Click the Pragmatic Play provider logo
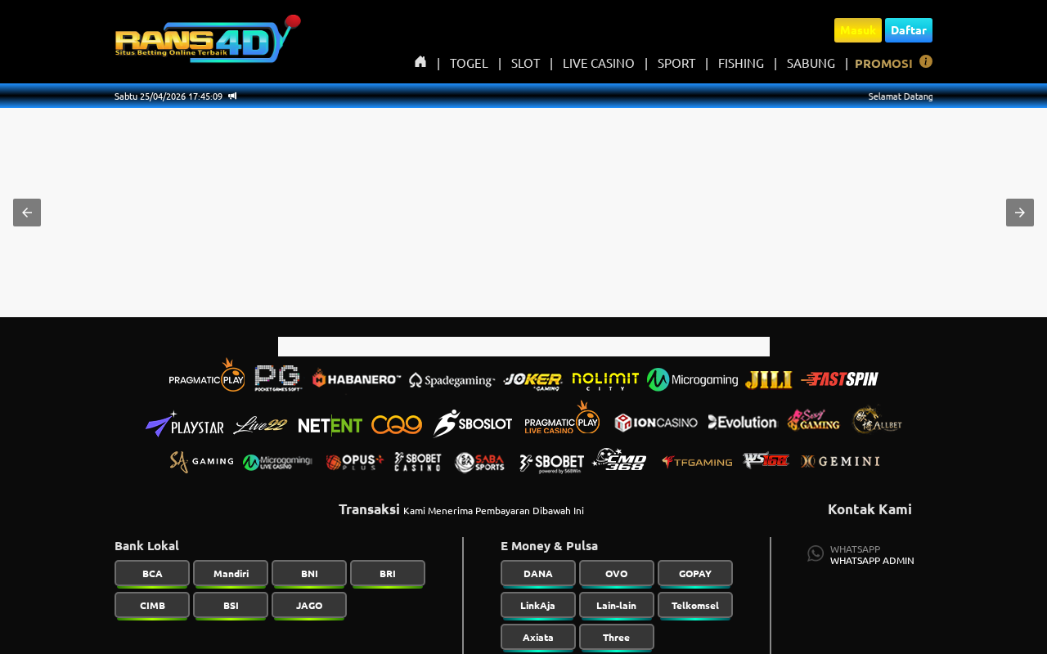The width and height of the screenshot is (1047, 654). [207, 375]
